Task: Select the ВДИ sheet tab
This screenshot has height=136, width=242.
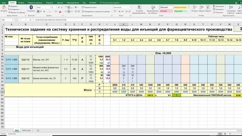Action: [17, 130]
